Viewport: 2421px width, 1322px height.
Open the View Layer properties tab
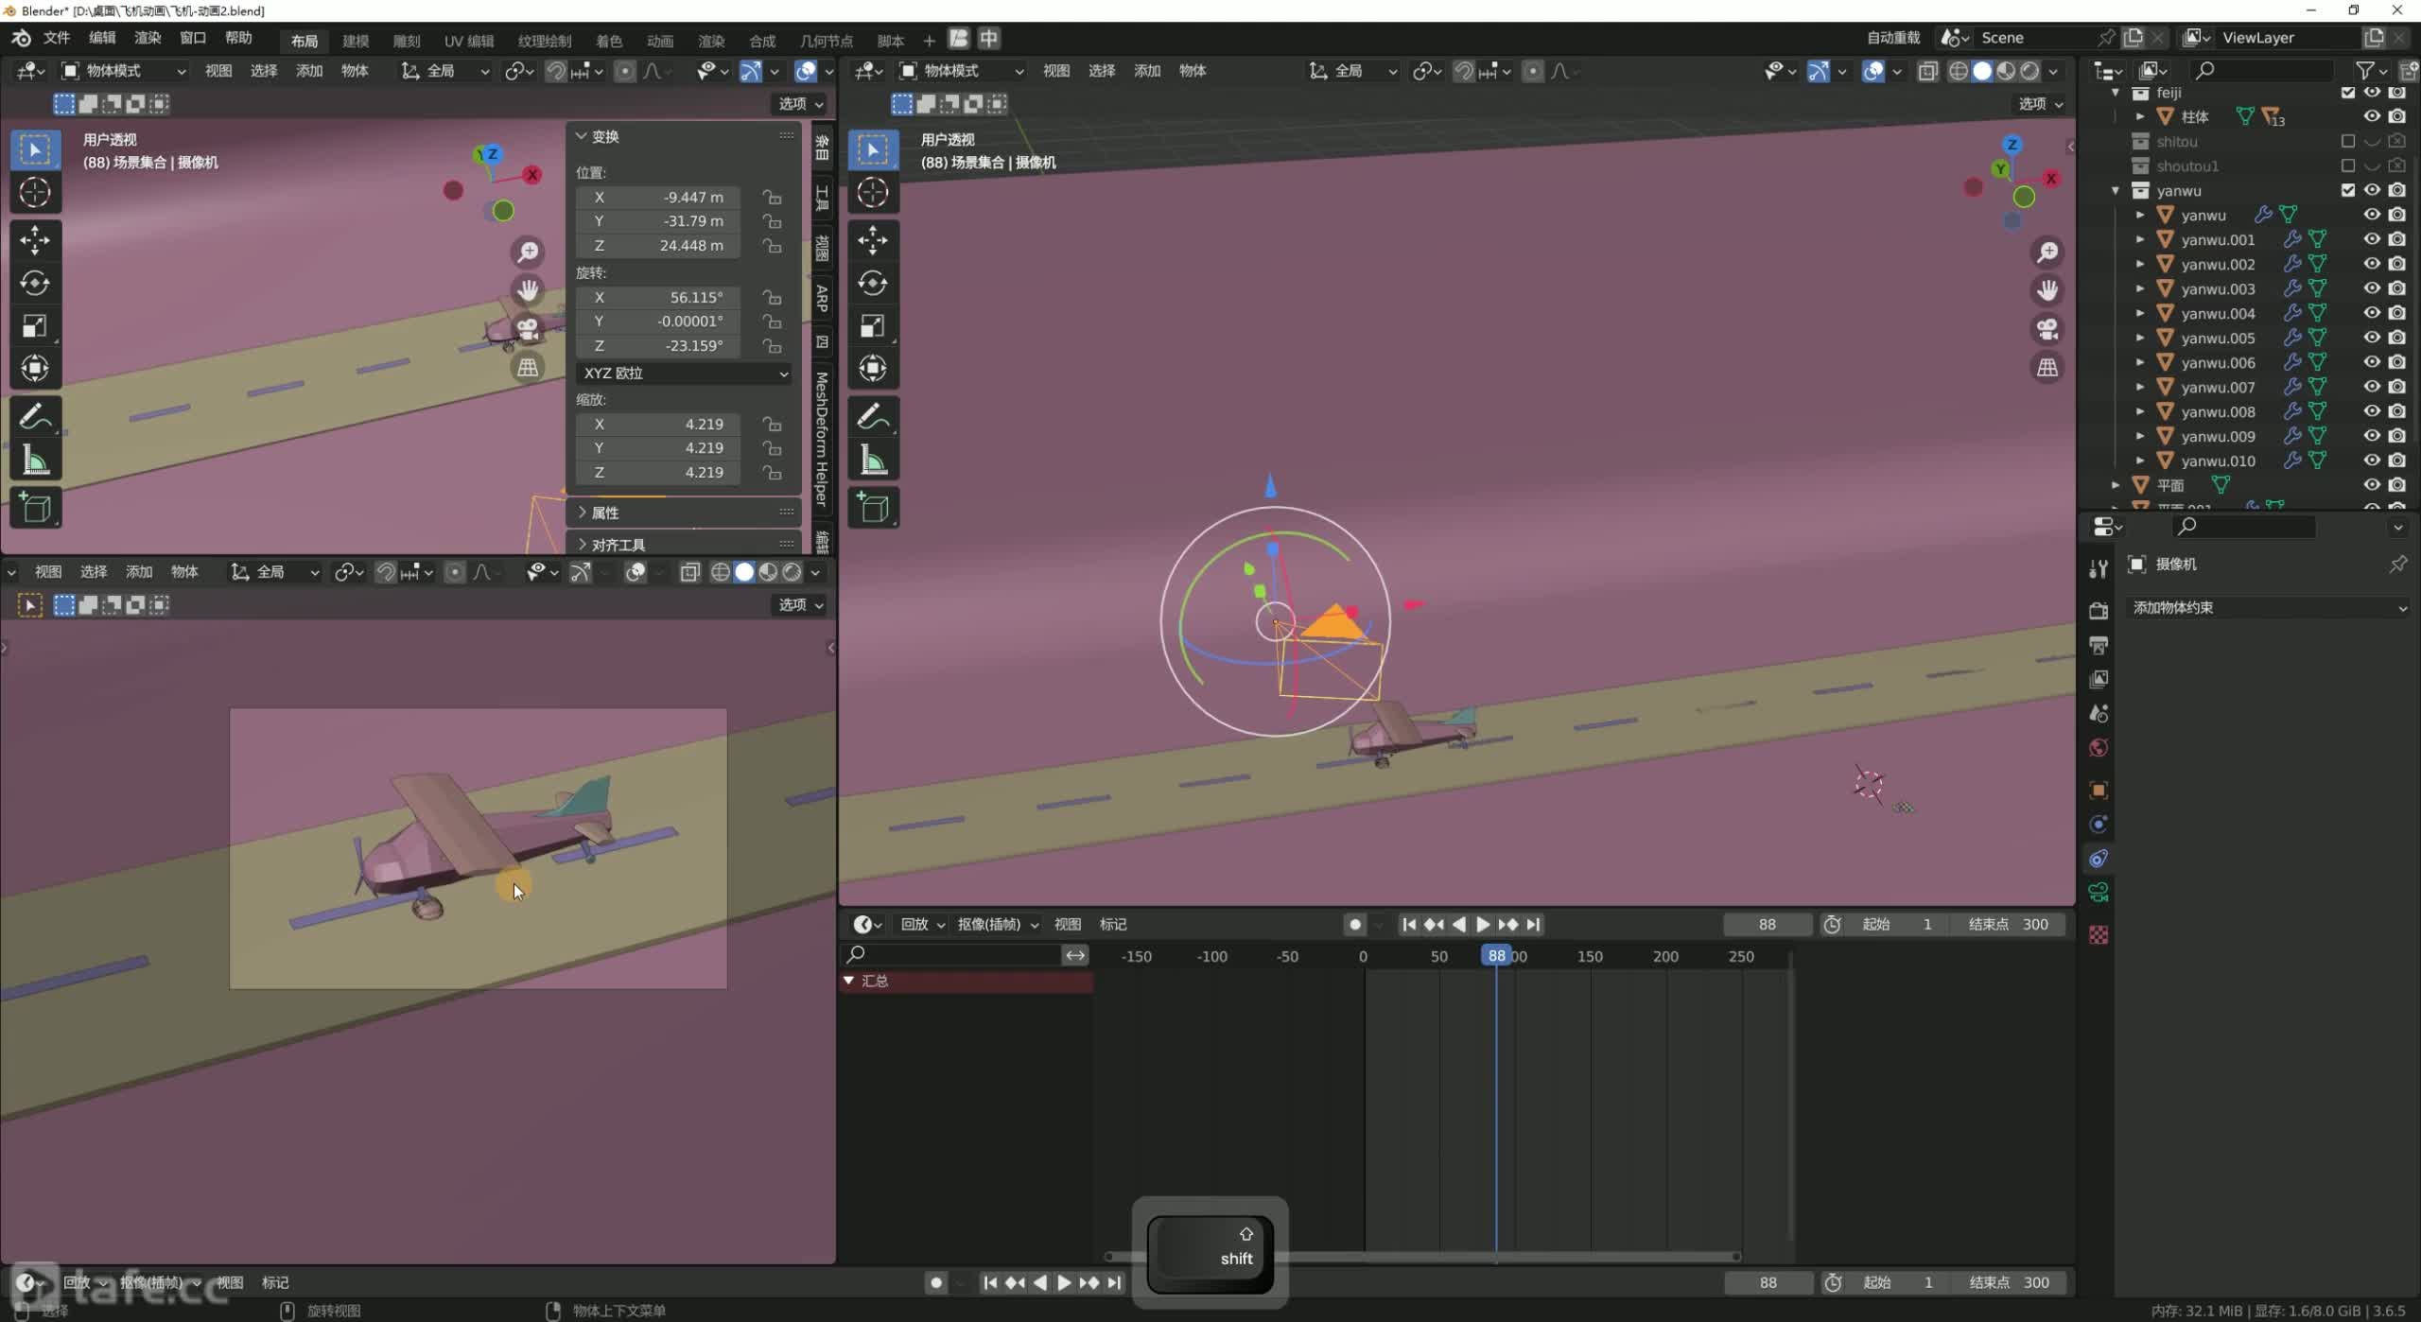pos(2099,680)
